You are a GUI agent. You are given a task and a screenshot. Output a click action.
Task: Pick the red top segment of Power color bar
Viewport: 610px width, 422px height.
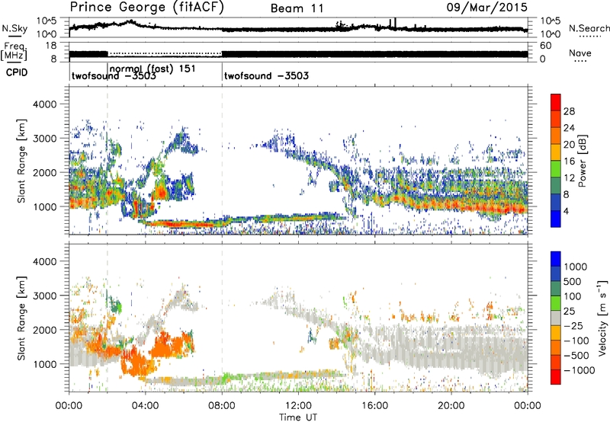(556, 102)
